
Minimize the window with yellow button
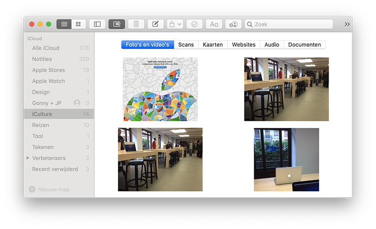click(40, 24)
